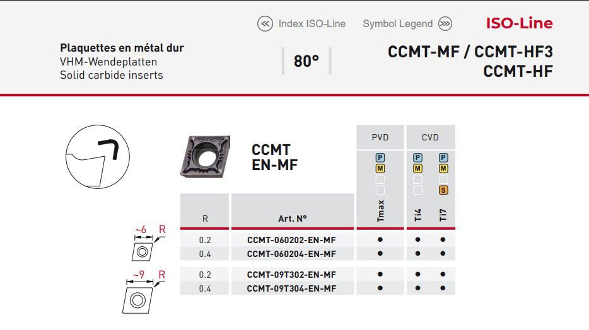Viewport: 589px width, 330px height.
Task: Click the Tmax availability dot for CCMT-060202-EN-MF
Action: [x=380, y=240]
